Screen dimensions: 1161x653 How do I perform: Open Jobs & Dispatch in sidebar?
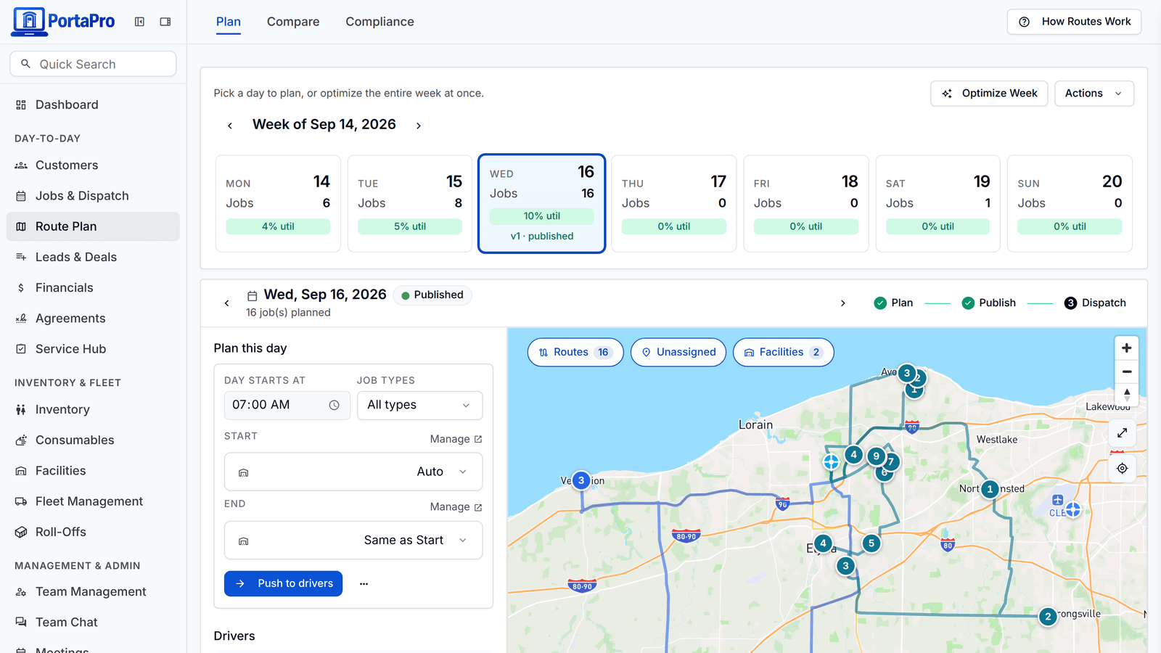coord(93,196)
